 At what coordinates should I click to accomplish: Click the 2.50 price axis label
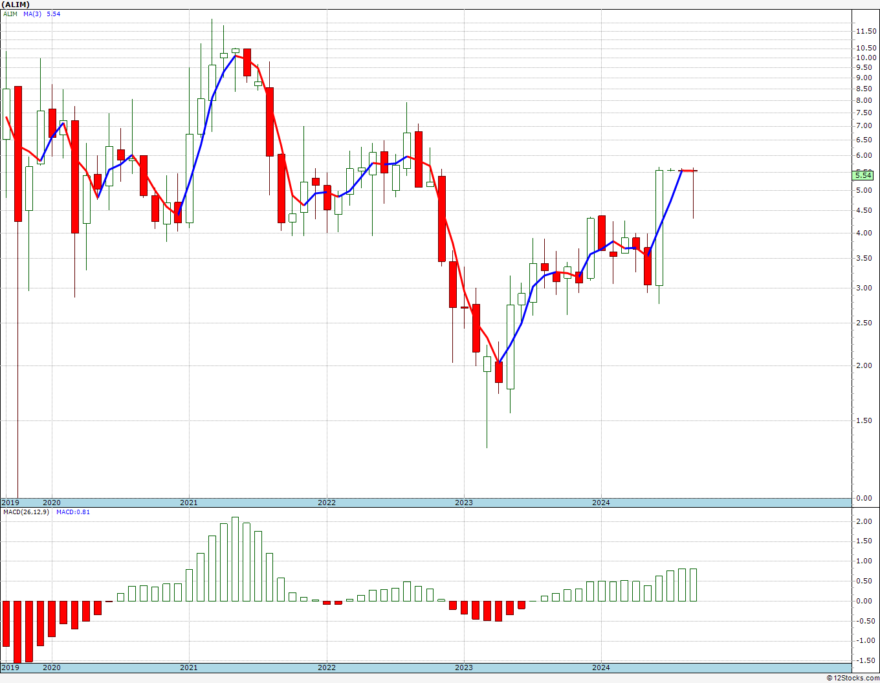point(865,323)
